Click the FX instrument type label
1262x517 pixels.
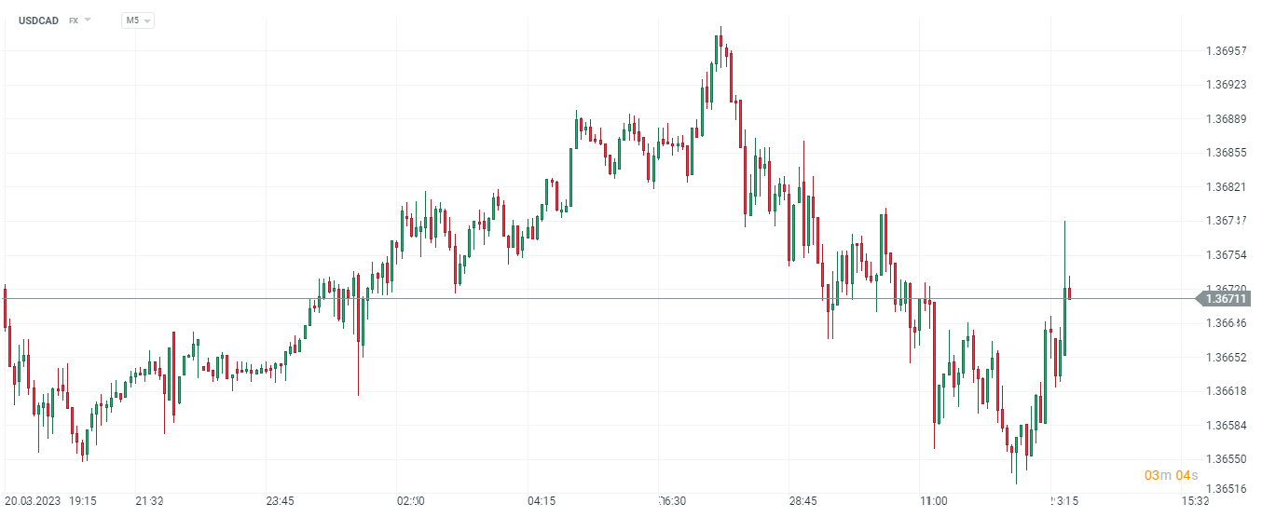74,20
